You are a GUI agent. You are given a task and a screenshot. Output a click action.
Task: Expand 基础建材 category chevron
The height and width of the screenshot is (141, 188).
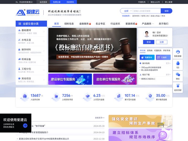point(44,32)
